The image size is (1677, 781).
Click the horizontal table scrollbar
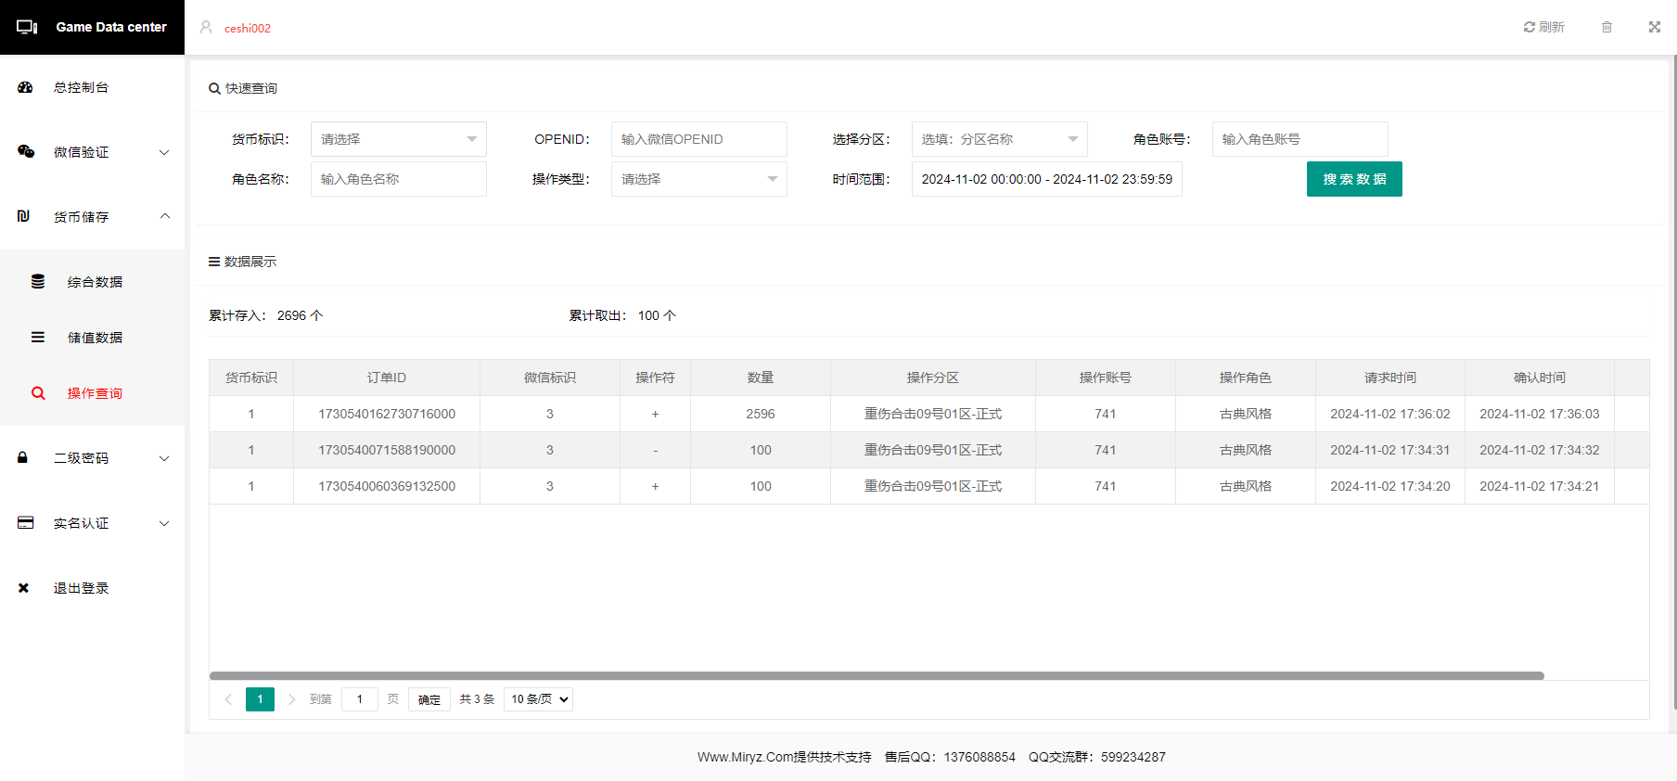877,676
